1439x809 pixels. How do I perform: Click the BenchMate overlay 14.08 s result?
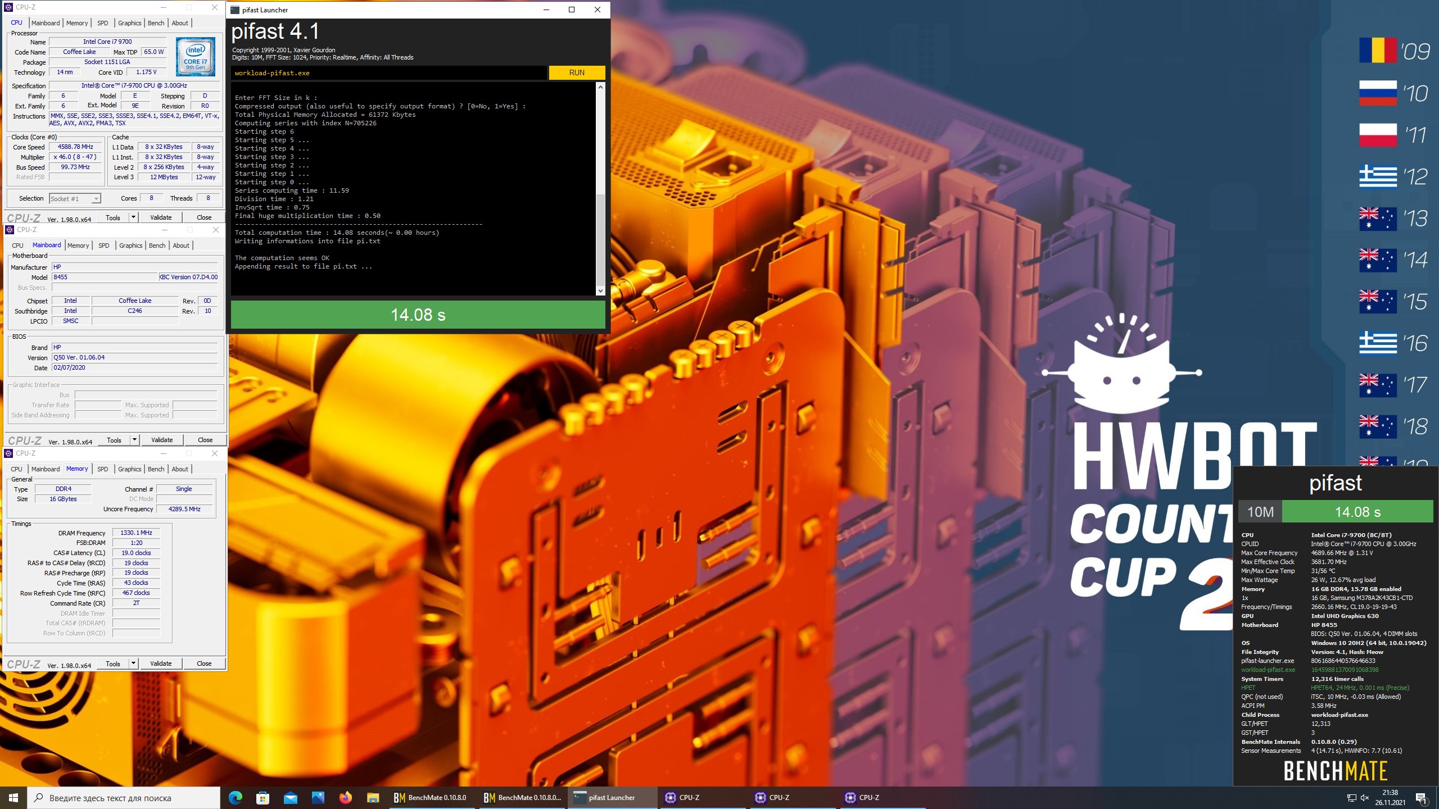tap(1357, 512)
